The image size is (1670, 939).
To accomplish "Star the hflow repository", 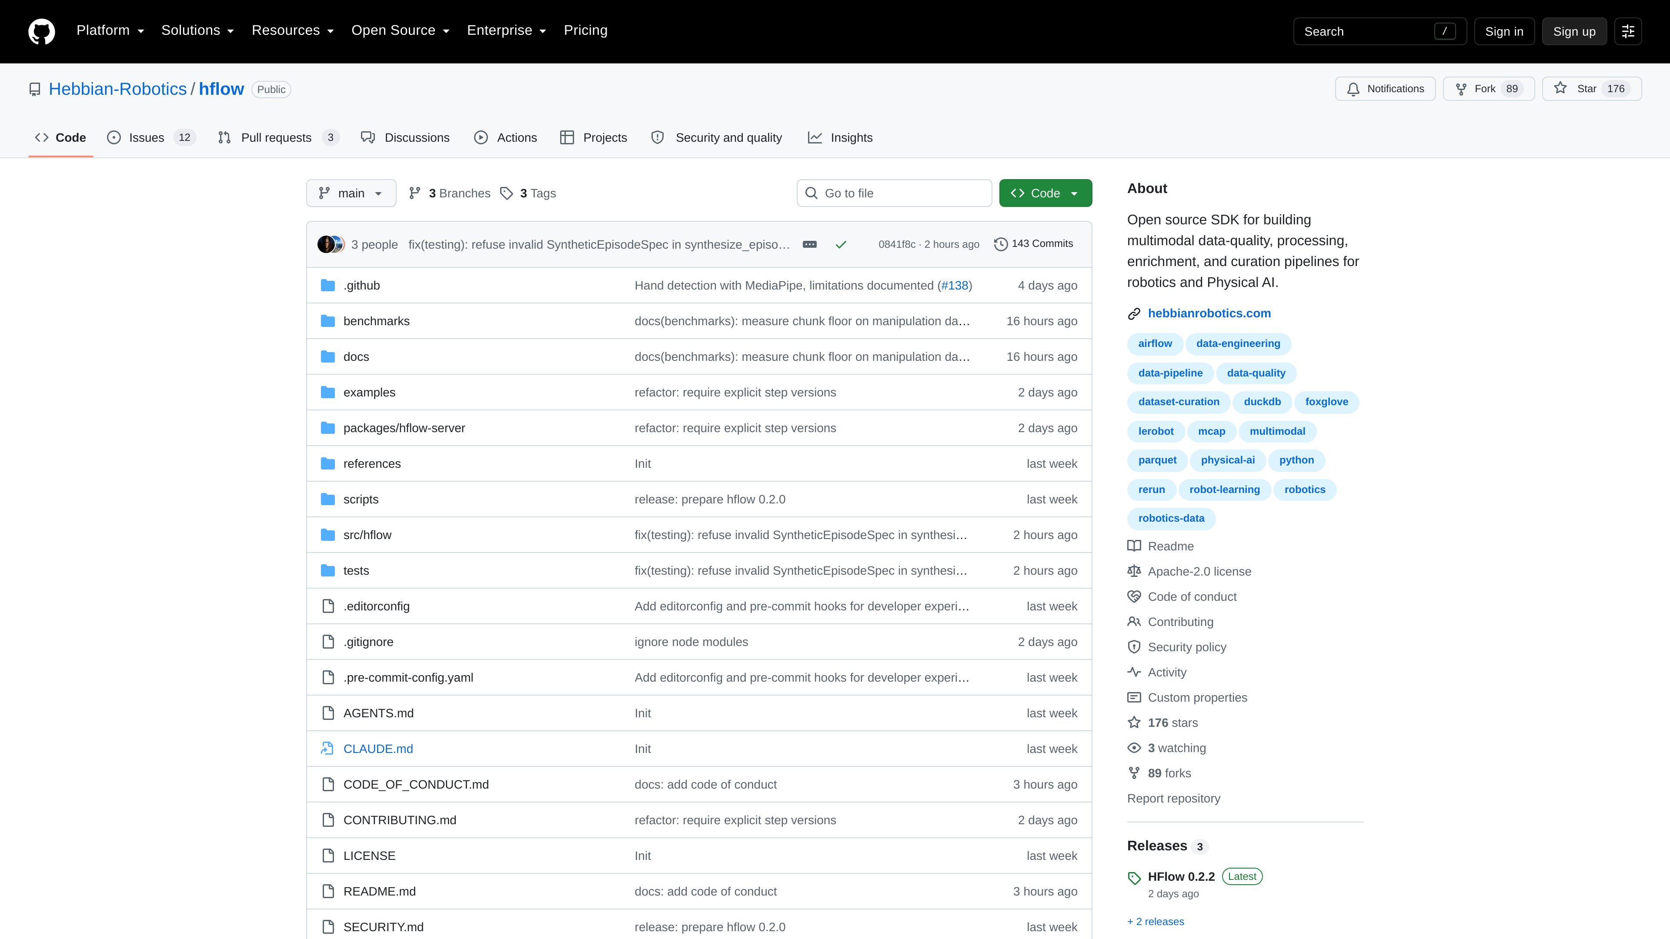I will coord(1592,89).
